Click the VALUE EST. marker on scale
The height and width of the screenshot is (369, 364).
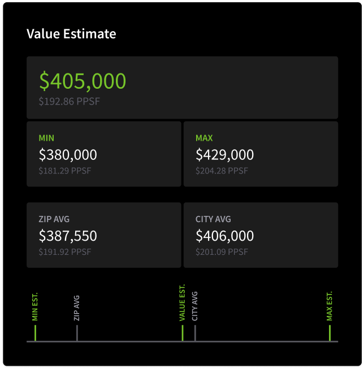click(182, 312)
